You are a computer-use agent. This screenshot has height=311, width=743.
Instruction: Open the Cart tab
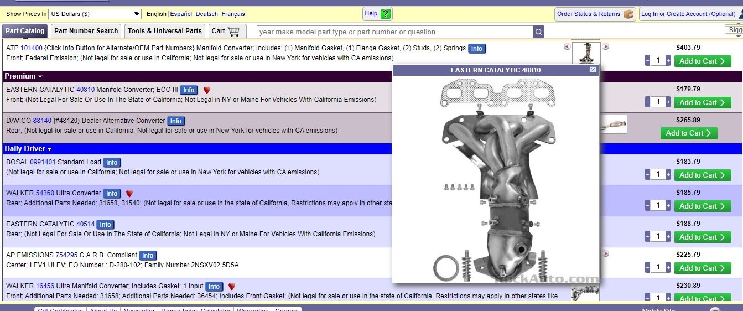tap(227, 31)
